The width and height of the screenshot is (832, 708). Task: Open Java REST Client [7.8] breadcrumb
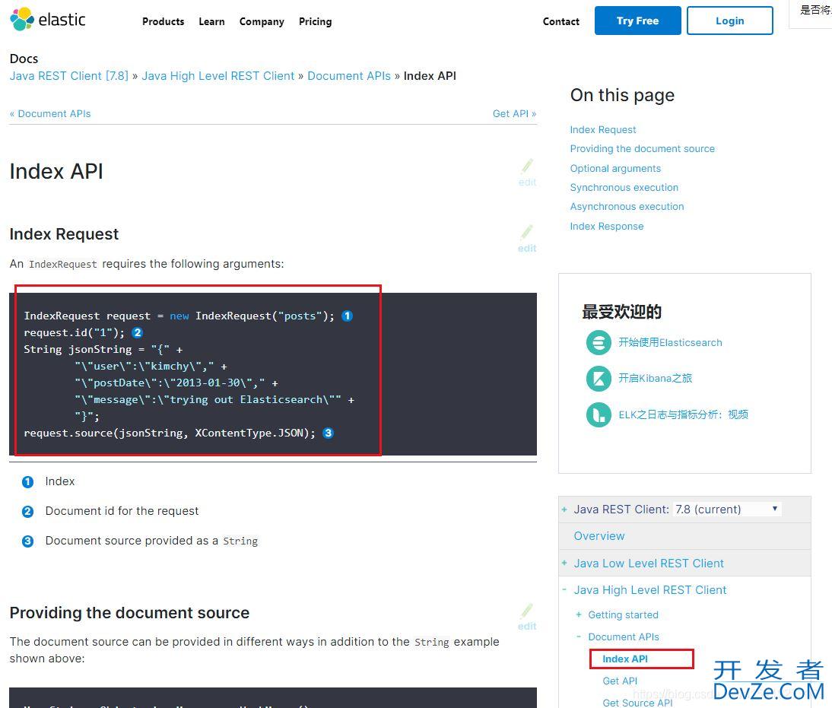(69, 76)
